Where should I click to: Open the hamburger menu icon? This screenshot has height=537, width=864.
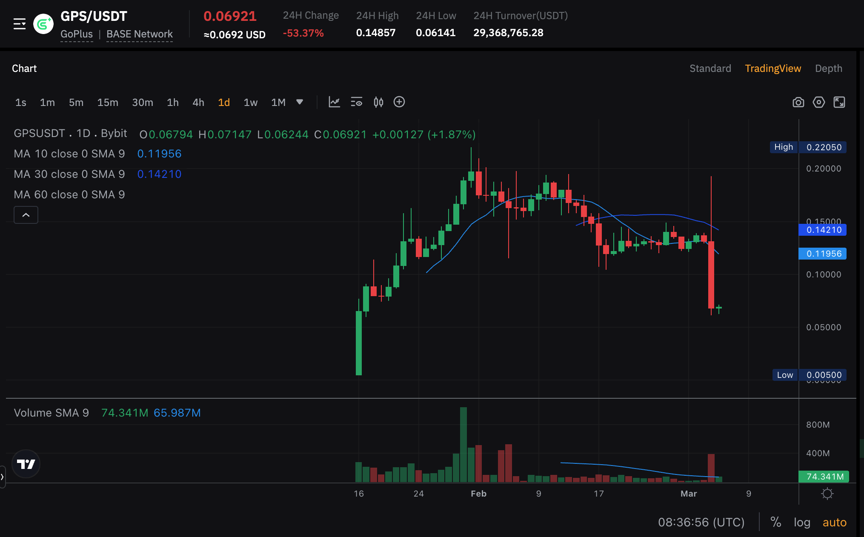(20, 24)
